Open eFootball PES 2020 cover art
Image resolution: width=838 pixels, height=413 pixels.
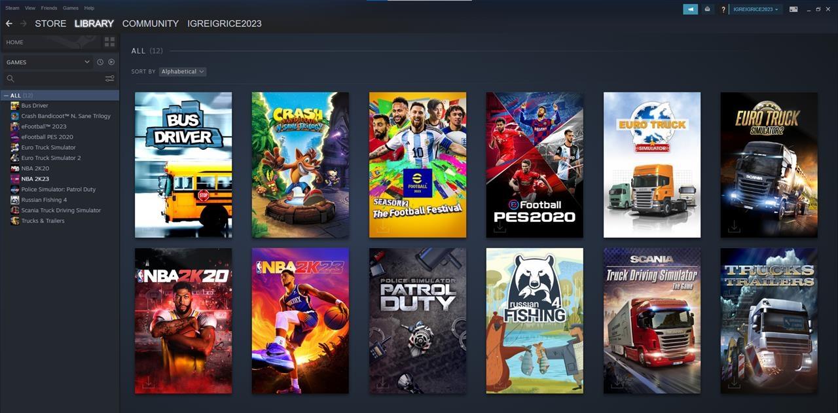pos(535,165)
